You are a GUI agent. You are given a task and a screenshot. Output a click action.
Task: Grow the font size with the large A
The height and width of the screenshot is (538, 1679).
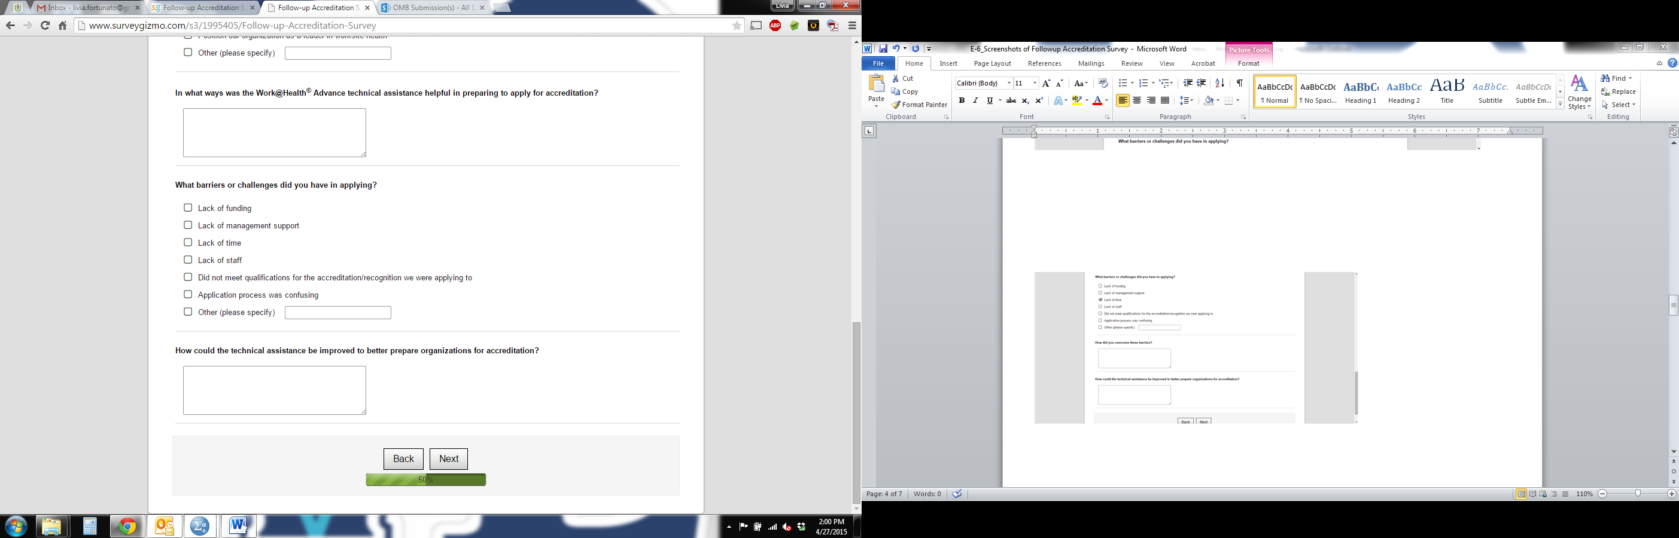pos(1046,83)
